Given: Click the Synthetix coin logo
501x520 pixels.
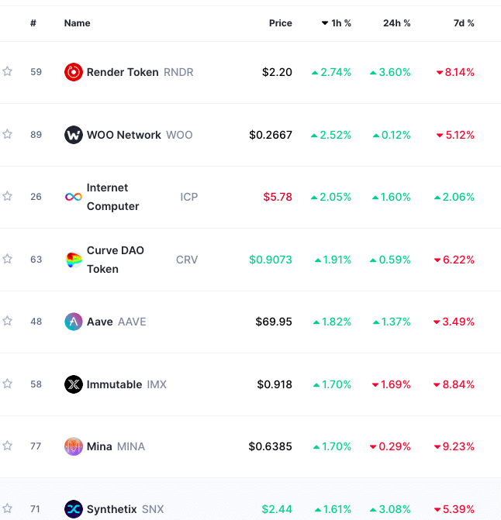Looking at the screenshot, I should coord(74,509).
